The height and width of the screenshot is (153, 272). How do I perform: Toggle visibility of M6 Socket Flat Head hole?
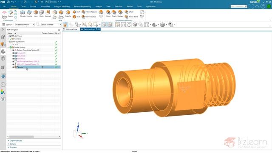13,61
